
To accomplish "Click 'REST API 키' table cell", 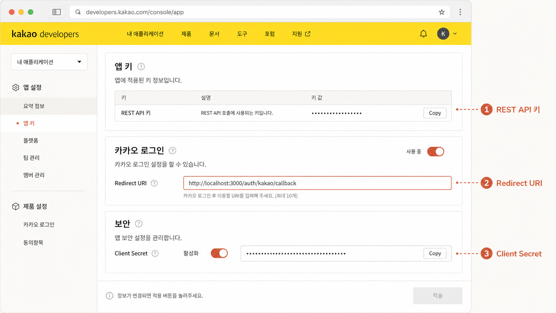I will coord(136,113).
